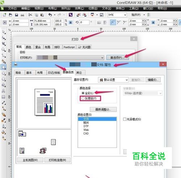181x178 pixels.
Task: Select the Zoom magnifier tool
Action: (4, 50)
